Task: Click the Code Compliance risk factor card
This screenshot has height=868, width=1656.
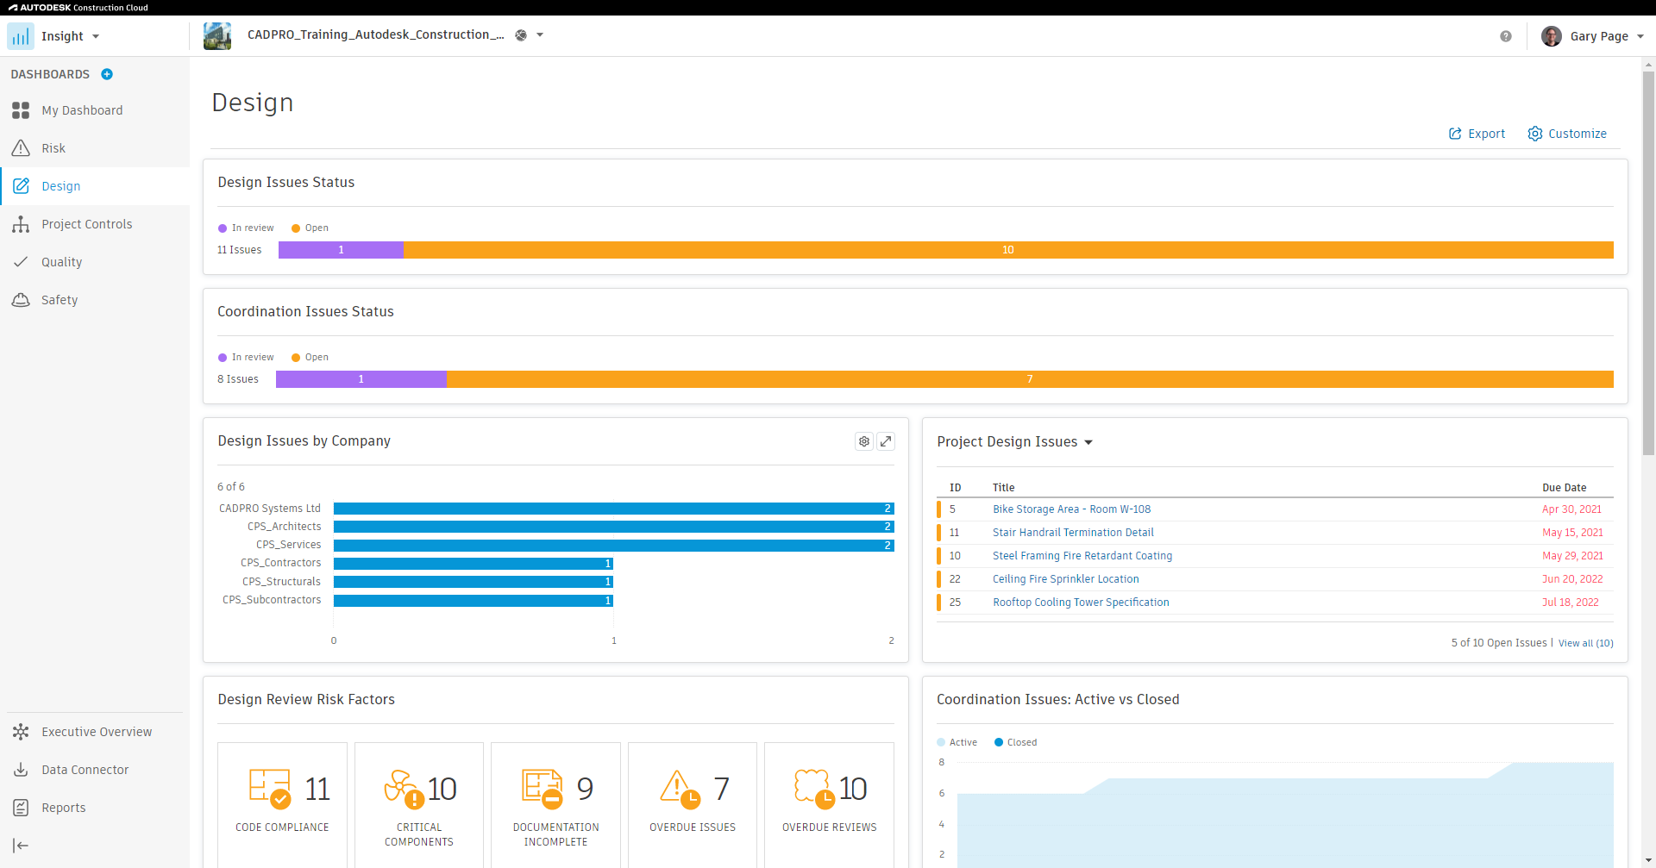Action: [x=282, y=804]
